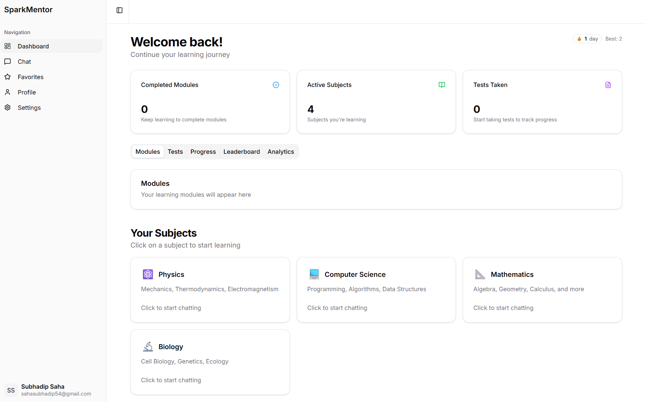
Task: Click the Computer Science laptop icon
Action: 314,274
